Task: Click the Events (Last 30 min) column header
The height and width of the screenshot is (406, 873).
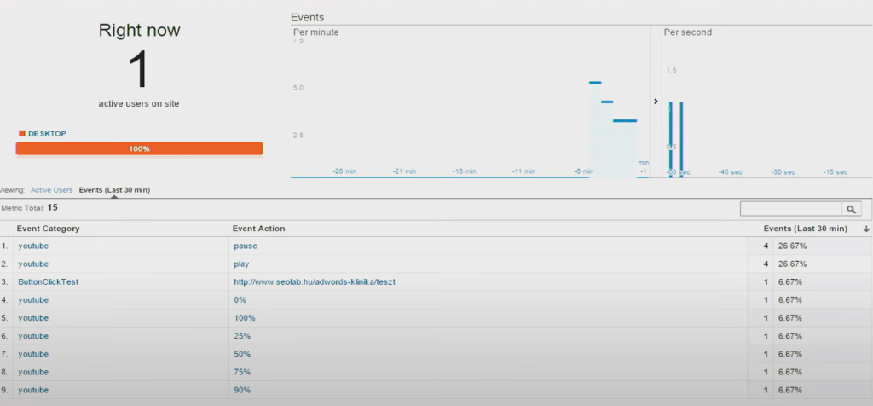Action: (x=805, y=229)
